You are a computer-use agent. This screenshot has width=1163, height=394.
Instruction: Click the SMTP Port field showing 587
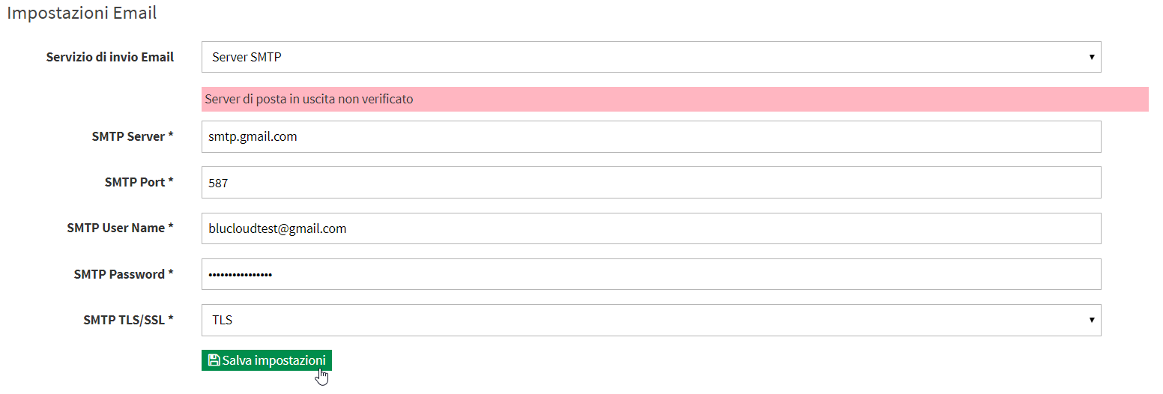pos(651,182)
